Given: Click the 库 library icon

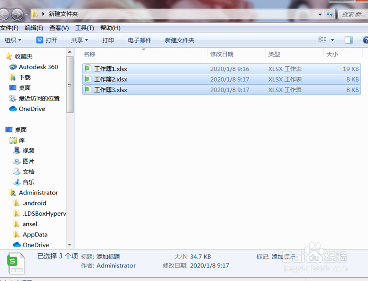Looking at the screenshot, I should [x=13, y=140].
